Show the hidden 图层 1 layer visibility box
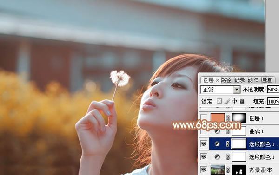This screenshot has width=279, height=175. [x=204, y=118]
